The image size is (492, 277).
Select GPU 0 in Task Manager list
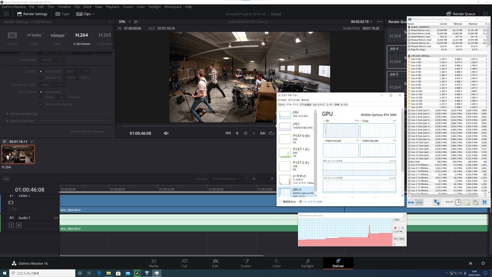(296, 192)
